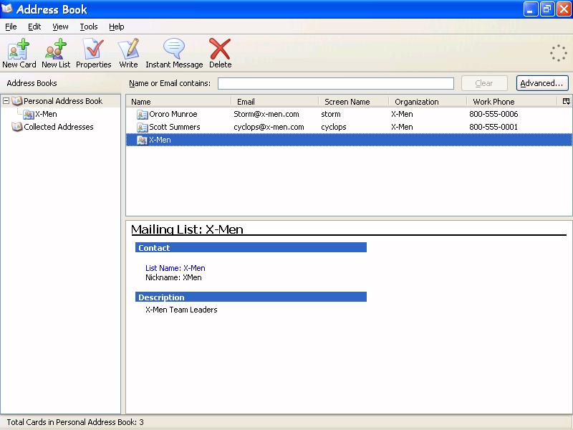573x430 pixels.
Task: Select the X-Men mailing list row
Action: coord(349,140)
